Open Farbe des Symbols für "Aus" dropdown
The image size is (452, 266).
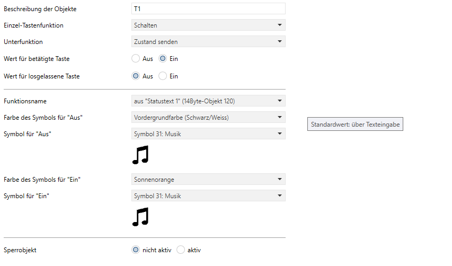(208, 117)
